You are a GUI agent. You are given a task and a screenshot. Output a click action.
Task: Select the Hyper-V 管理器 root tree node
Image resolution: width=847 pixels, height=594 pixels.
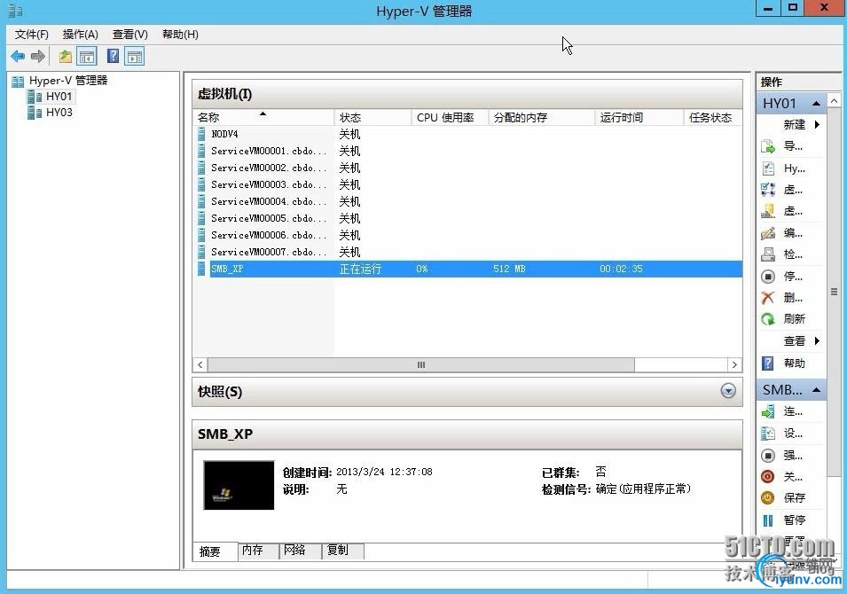click(68, 81)
